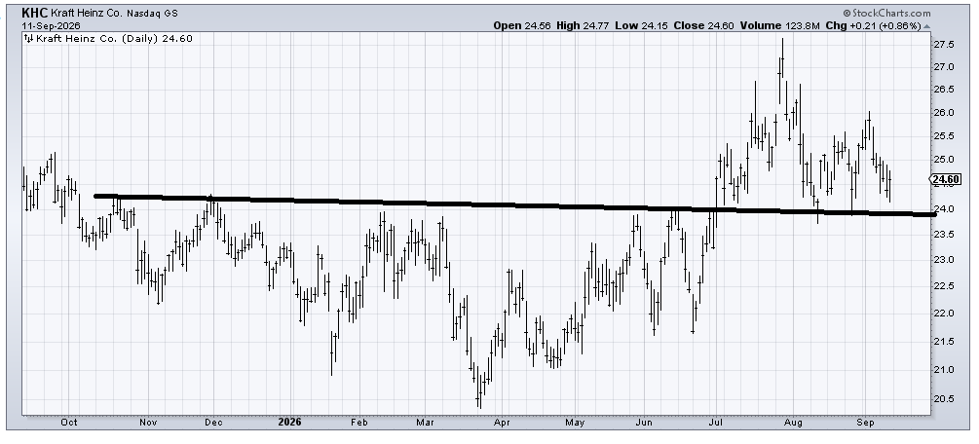Click the Close 24.60 value in header
Viewport: 979px width, 444px height.
pyautogui.click(x=703, y=25)
